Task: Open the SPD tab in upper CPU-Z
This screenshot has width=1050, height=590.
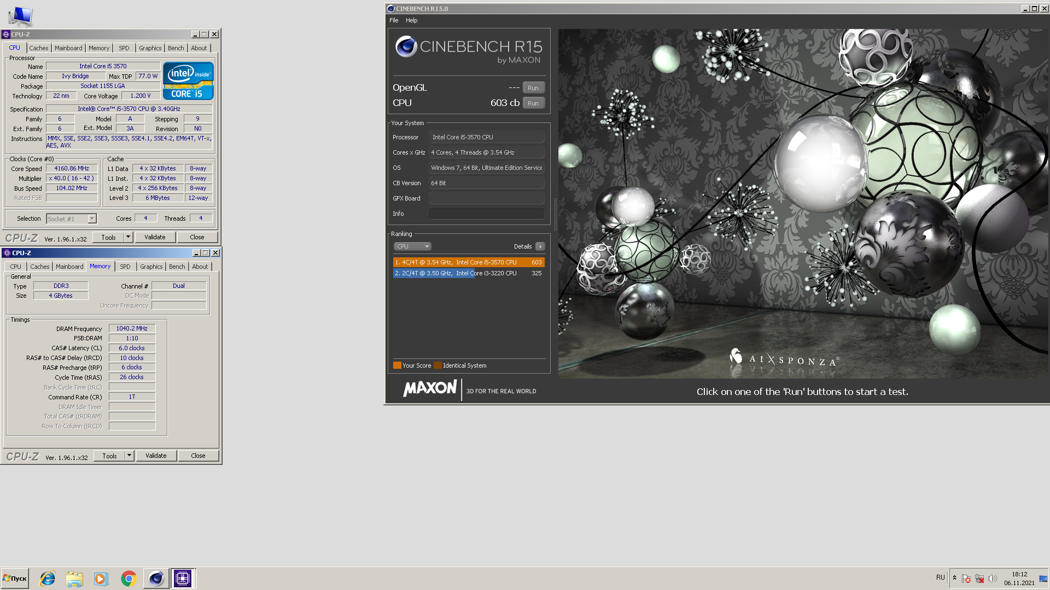Action: point(124,48)
